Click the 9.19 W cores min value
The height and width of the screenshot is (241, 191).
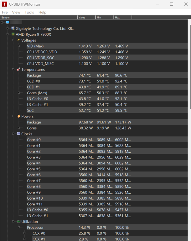point(103,128)
